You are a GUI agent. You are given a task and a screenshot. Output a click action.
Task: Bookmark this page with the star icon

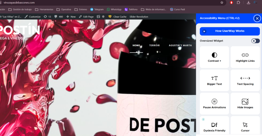coord(222,3)
